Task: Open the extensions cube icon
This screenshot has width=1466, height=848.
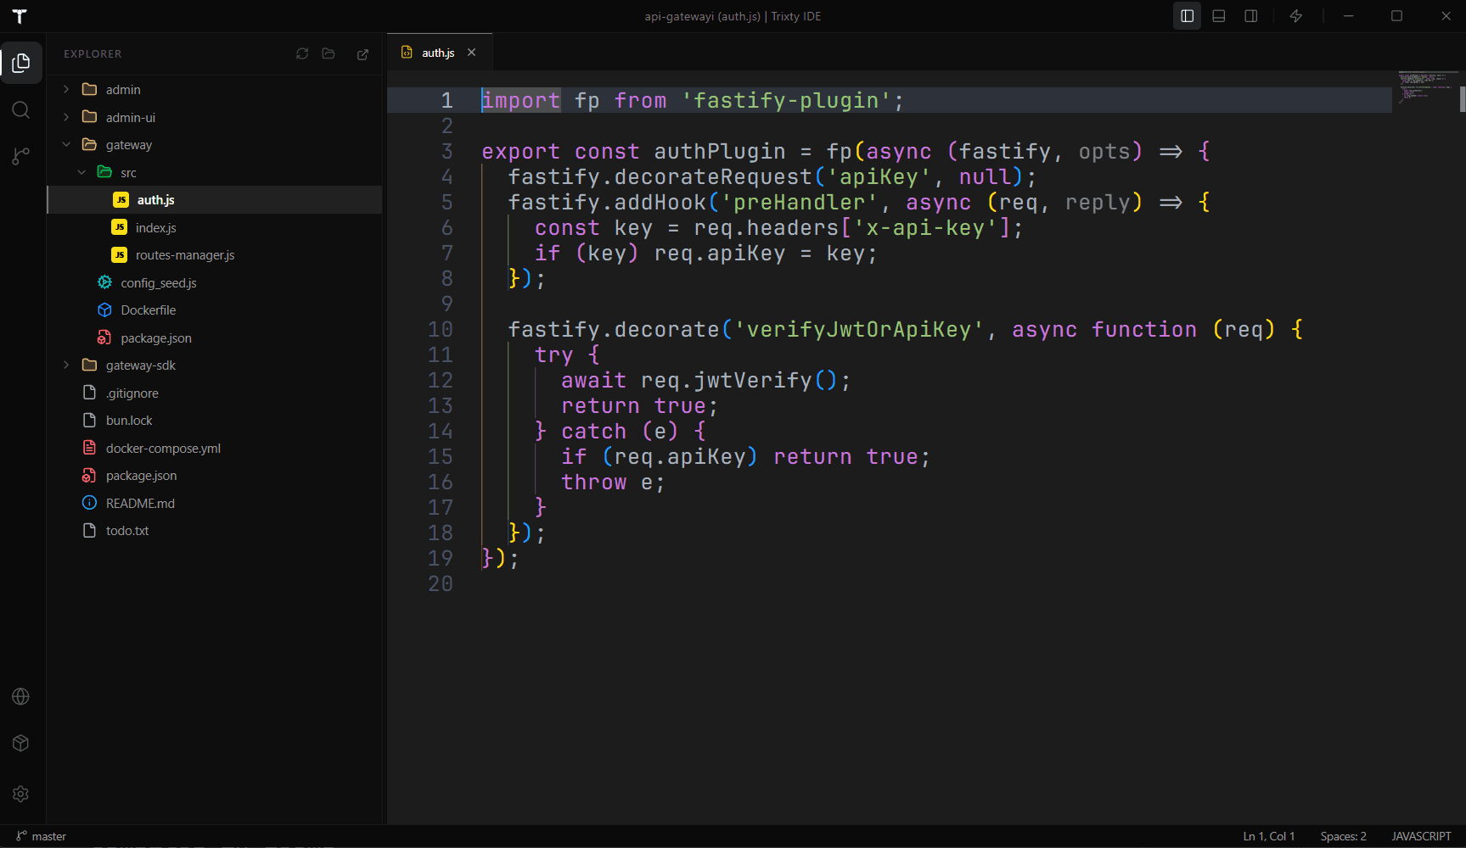Action: click(21, 743)
